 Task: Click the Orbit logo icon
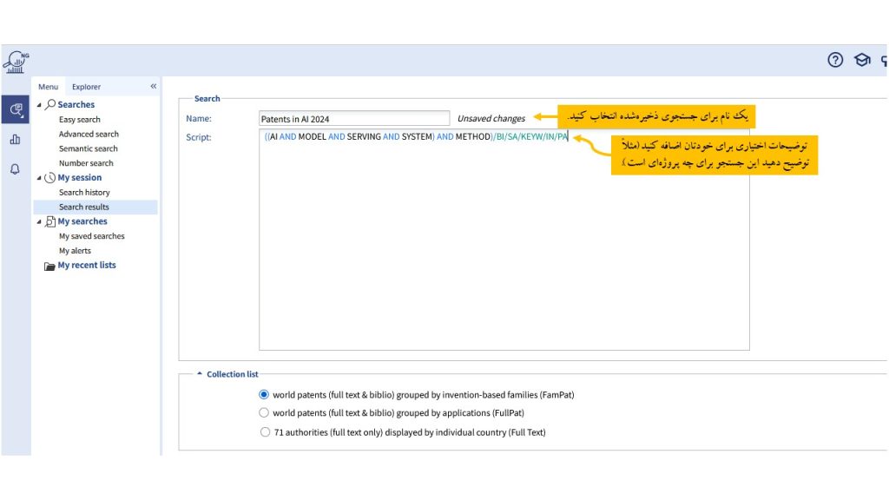[x=16, y=62]
